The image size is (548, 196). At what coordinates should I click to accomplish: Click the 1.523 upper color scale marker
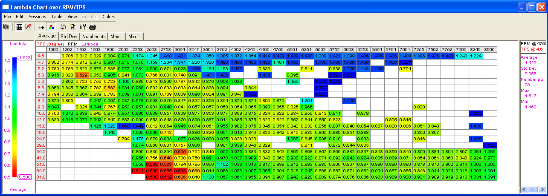(25, 57)
